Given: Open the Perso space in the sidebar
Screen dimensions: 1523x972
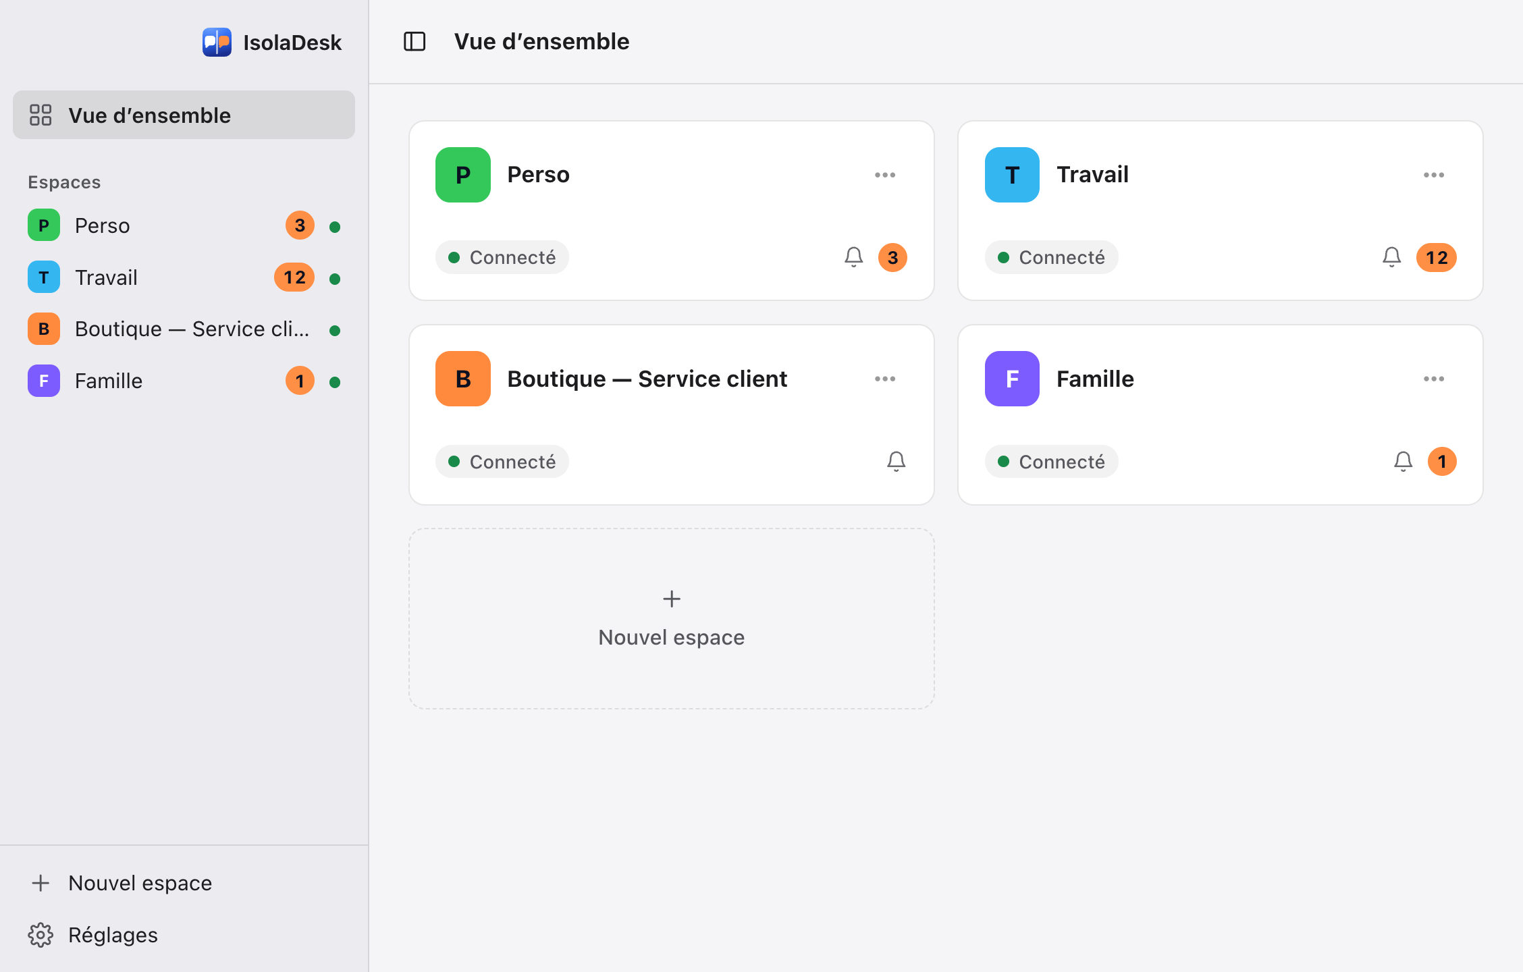Looking at the screenshot, I should 184,225.
